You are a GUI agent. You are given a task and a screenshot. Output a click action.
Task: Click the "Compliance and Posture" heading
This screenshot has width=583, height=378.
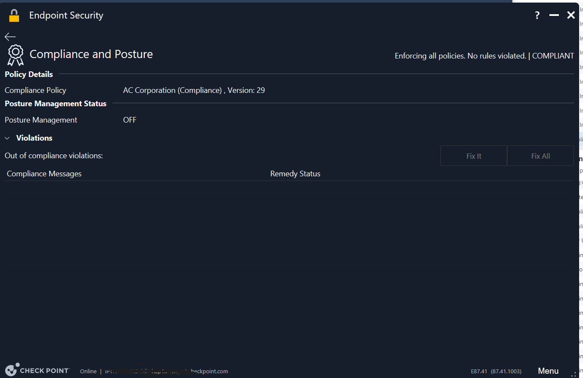pos(91,54)
